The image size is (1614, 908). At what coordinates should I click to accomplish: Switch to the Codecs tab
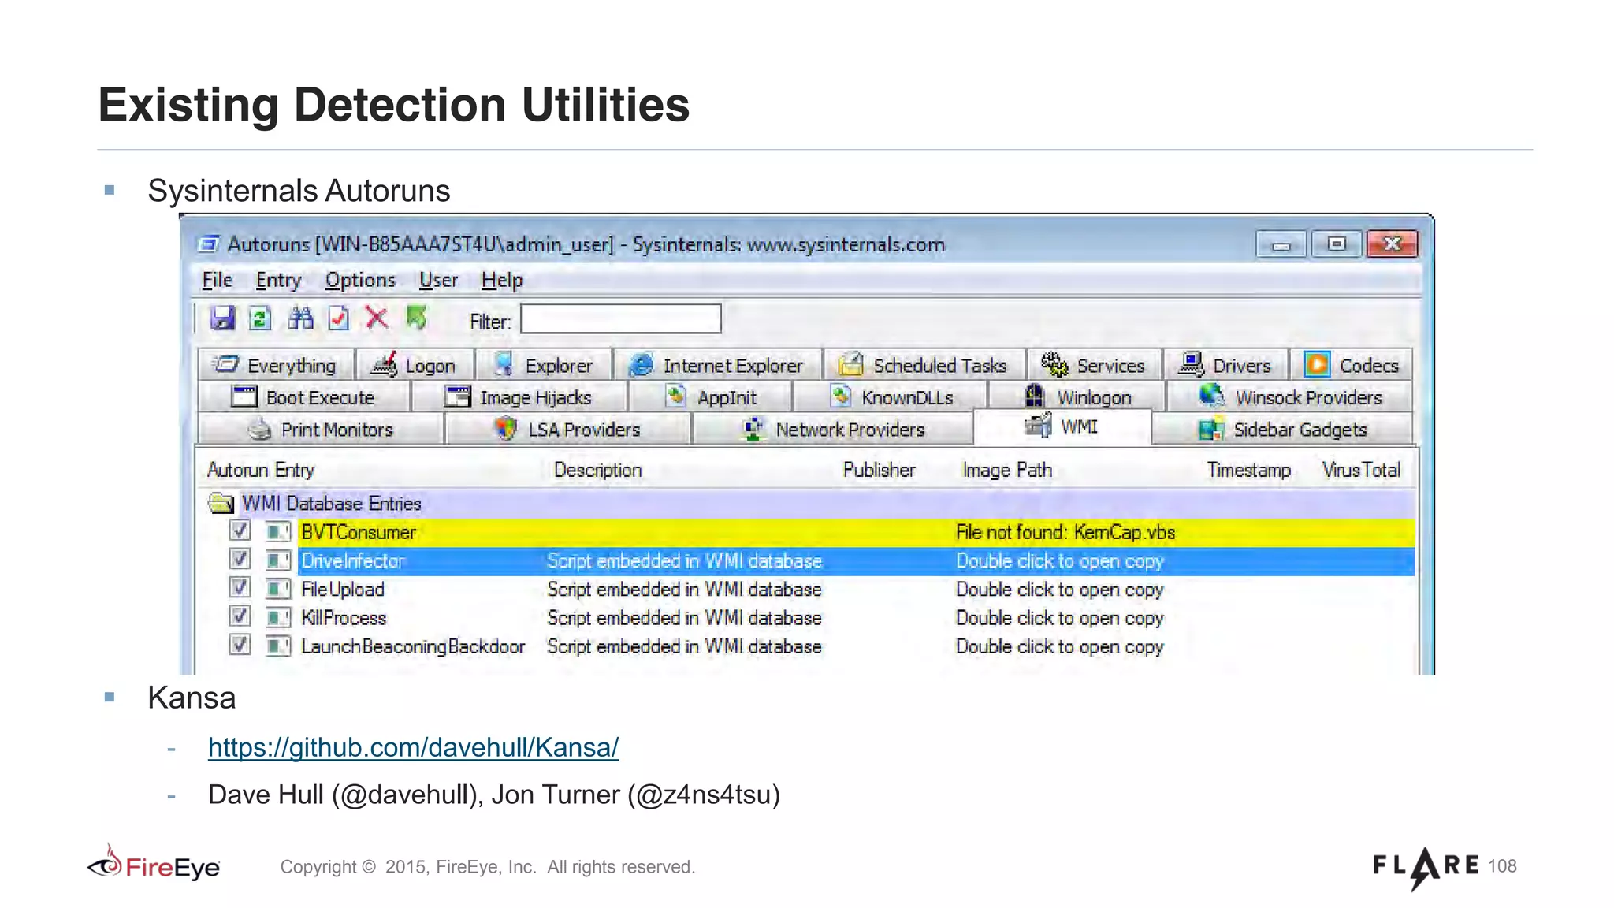coord(1351,365)
